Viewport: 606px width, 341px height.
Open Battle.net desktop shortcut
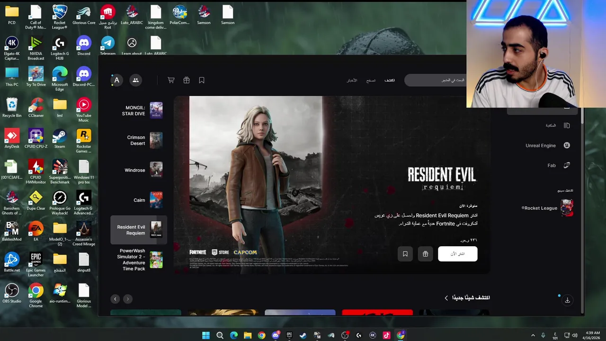12,262
